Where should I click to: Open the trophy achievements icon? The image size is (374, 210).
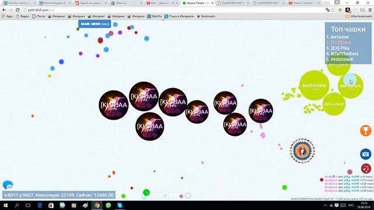[x=365, y=131]
